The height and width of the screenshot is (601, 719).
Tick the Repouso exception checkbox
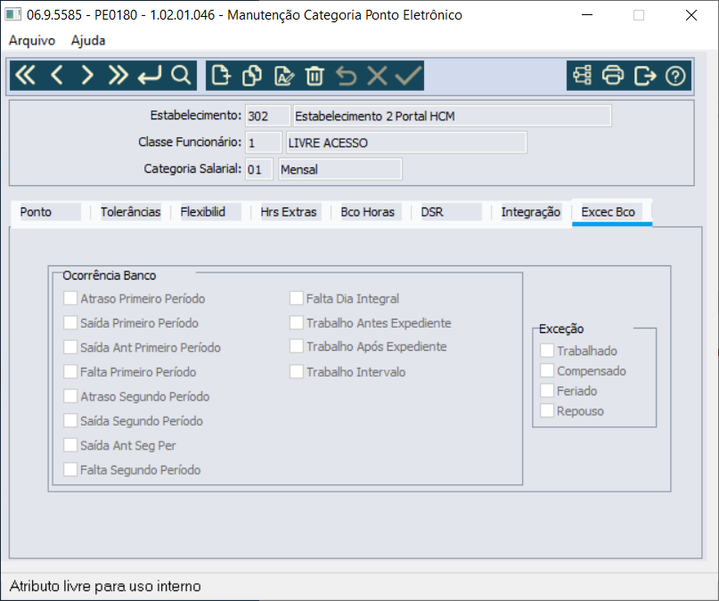coord(547,410)
